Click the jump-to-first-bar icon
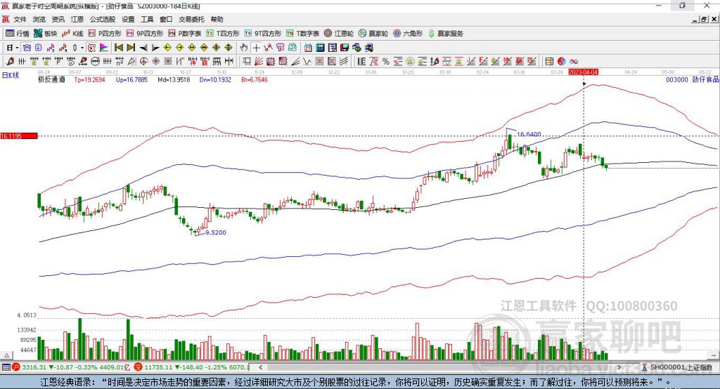The width and height of the screenshot is (720, 389). 118,47
